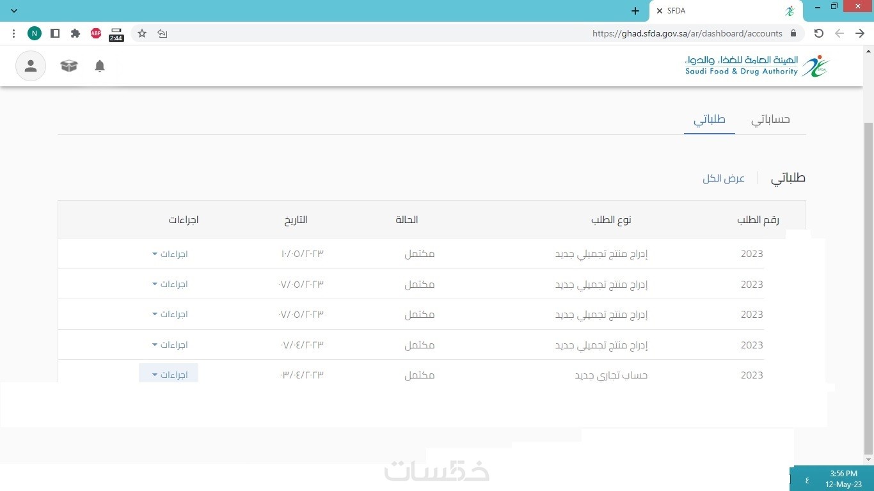The height and width of the screenshot is (491, 874).
Task: Click the عرض الكل link
Action: pos(724,178)
